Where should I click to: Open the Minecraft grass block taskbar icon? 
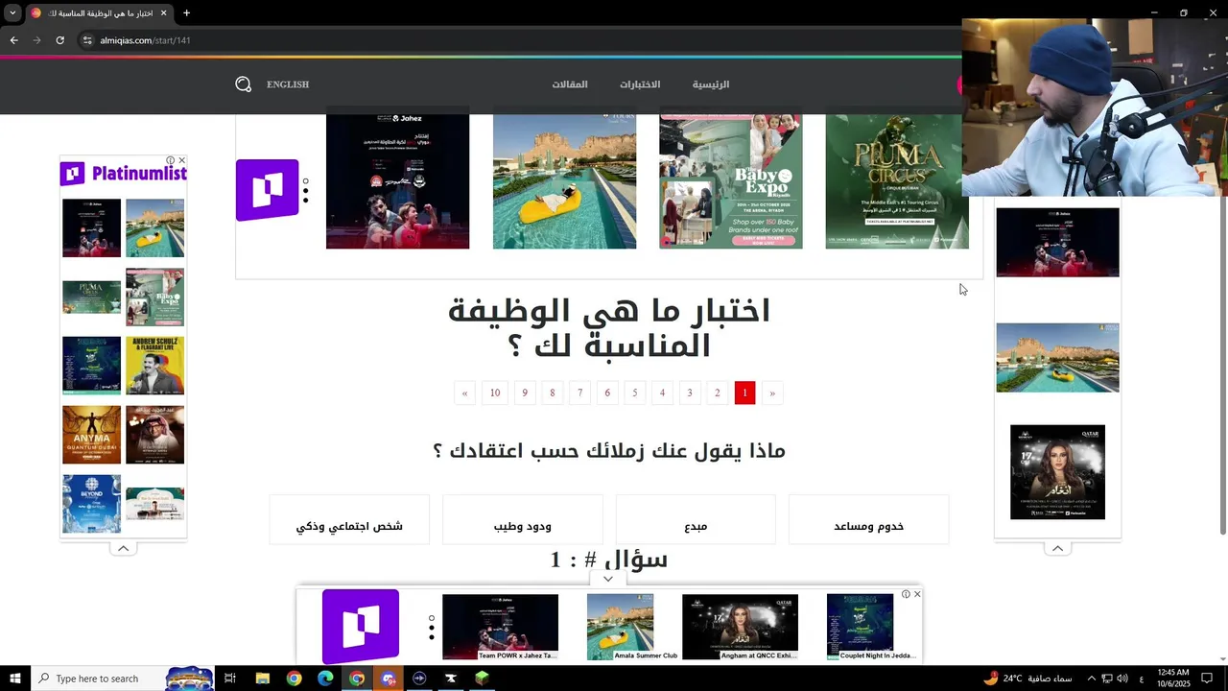[x=482, y=679]
